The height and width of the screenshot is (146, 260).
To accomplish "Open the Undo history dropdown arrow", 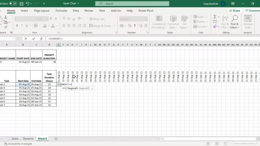I will [x=31, y=4].
